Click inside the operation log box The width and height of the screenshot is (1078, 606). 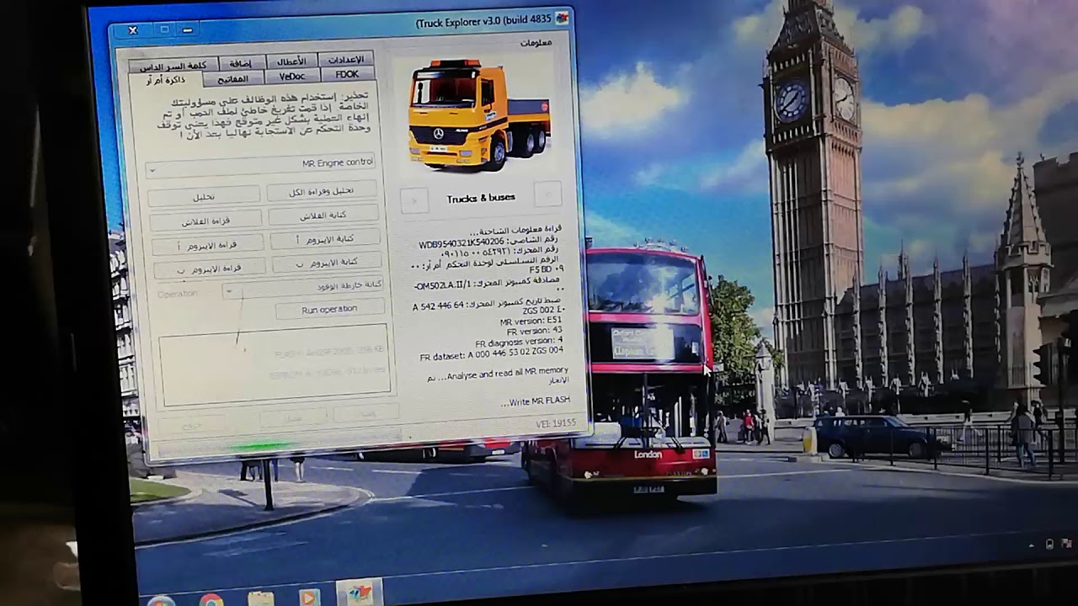click(x=275, y=364)
